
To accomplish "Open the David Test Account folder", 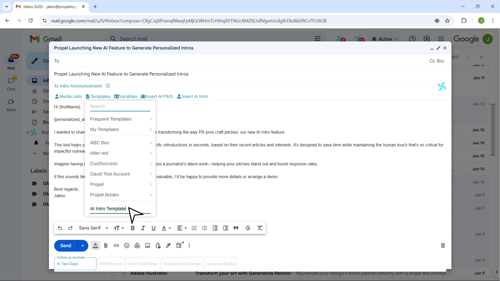I will 120,174.
